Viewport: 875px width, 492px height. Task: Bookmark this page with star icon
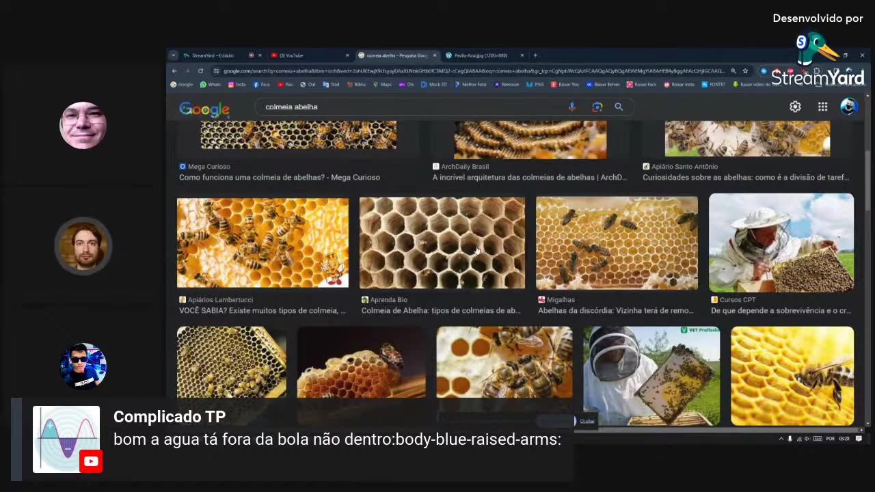click(745, 71)
